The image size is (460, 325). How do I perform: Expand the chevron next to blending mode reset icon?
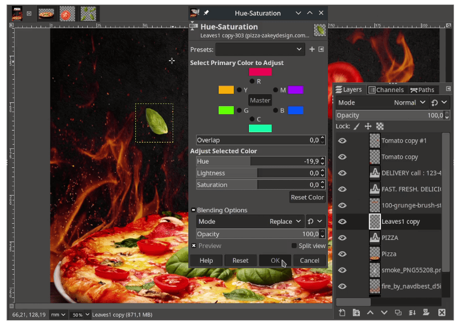[320, 222]
